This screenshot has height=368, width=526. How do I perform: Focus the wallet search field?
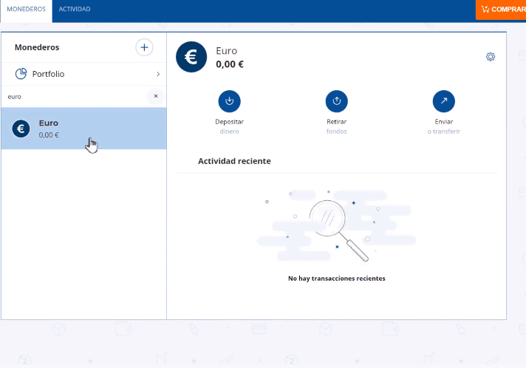(x=74, y=96)
